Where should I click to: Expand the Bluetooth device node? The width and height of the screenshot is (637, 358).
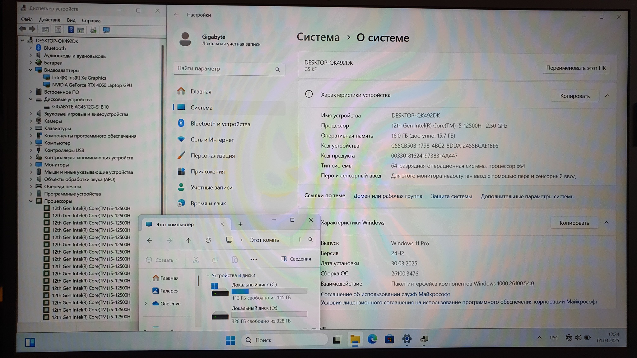30,48
